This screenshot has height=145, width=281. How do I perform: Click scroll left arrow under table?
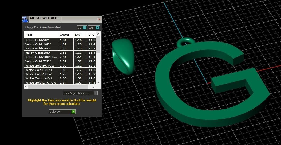[x=26, y=87]
